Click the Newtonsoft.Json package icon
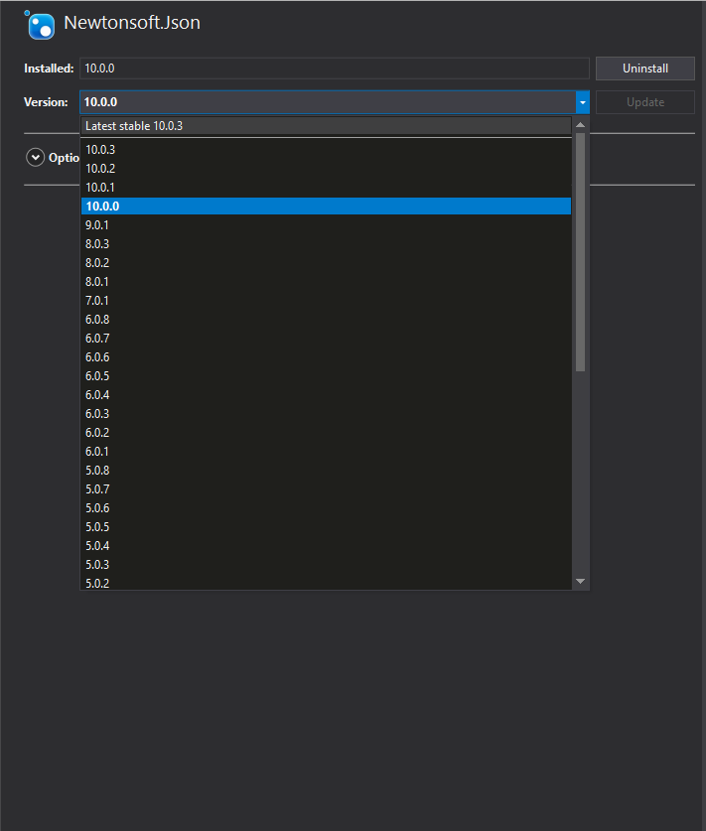 click(40, 25)
